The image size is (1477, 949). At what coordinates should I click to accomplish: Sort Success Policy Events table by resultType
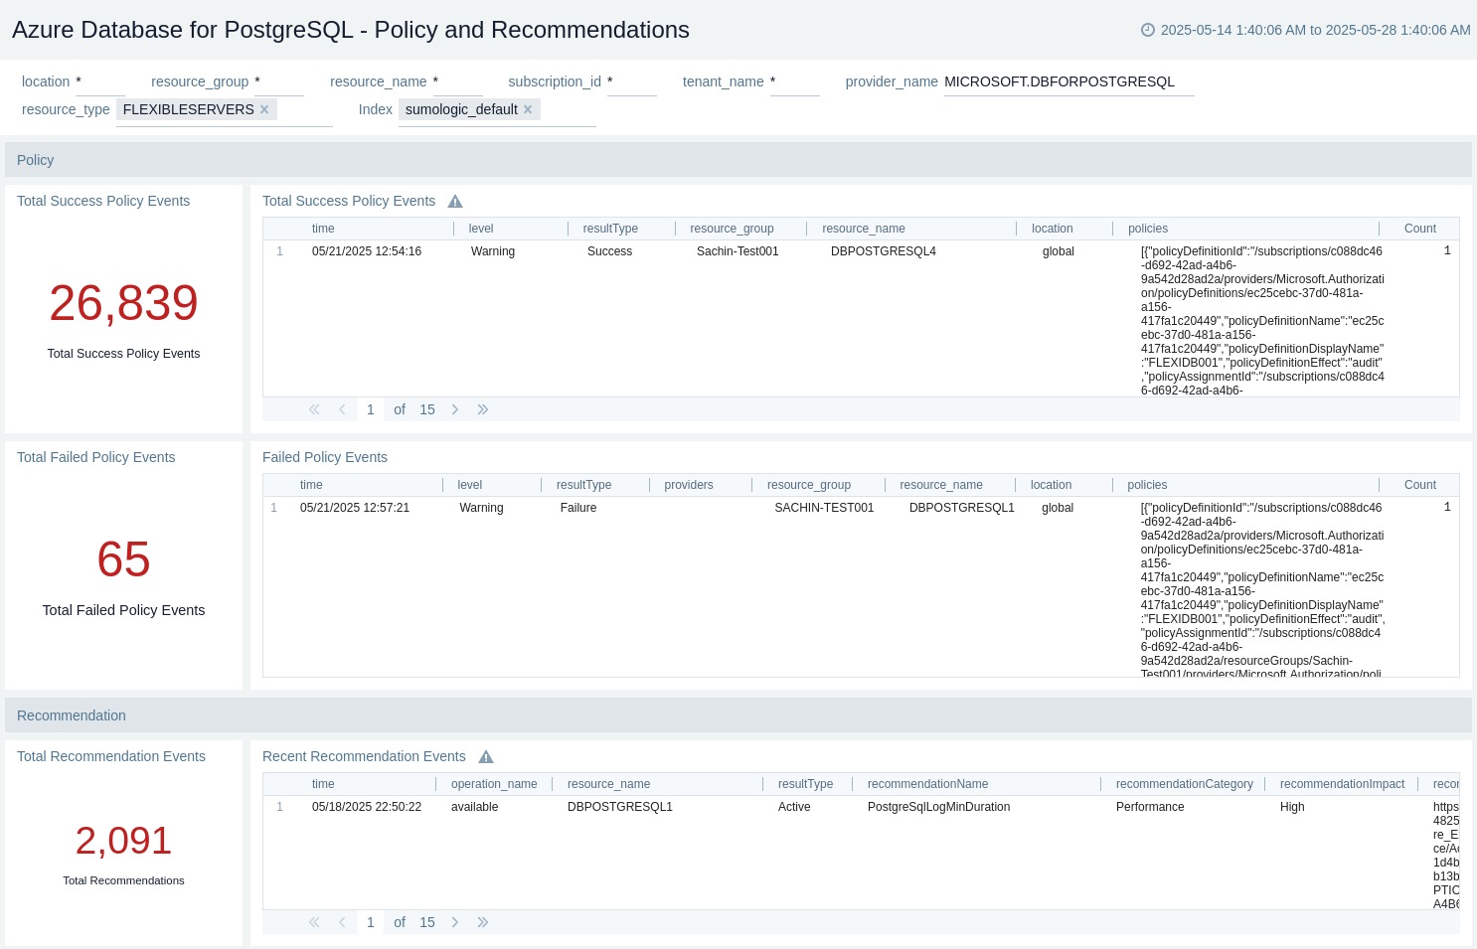tap(610, 229)
